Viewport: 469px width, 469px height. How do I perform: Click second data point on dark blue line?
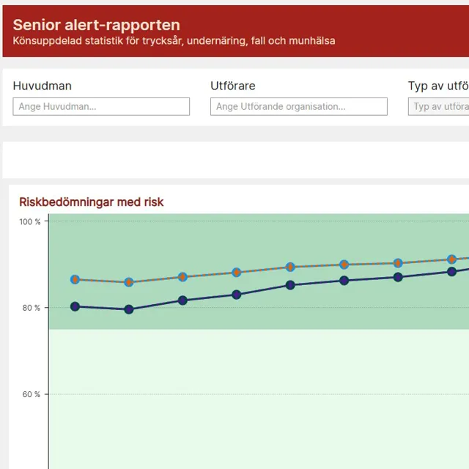(x=129, y=309)
